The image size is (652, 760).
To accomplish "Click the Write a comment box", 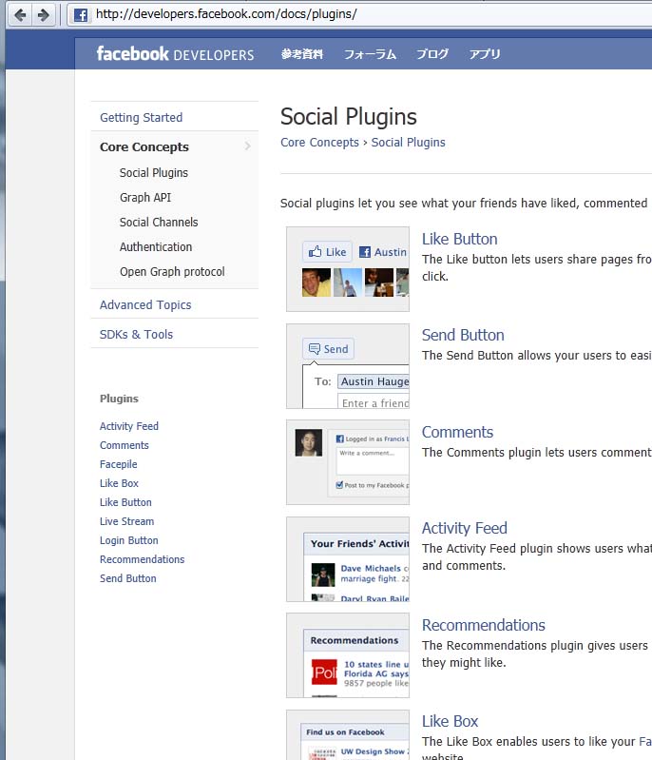I will [372, 460].
